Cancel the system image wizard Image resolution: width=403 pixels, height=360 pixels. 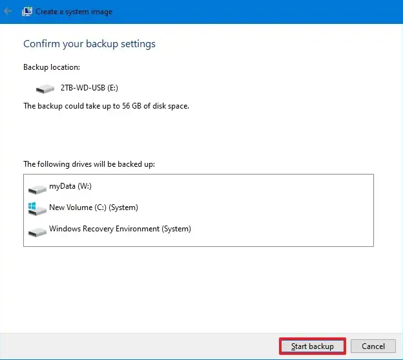pyautogui.click(x=373, y=346)
